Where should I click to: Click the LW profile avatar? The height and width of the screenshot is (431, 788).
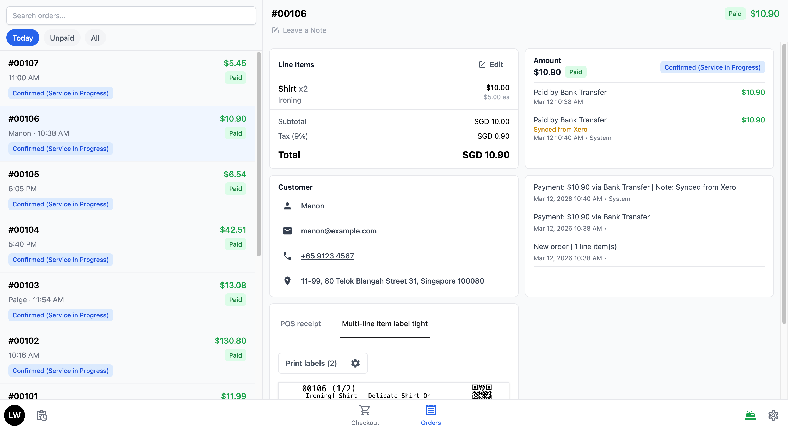coord(14,415)
